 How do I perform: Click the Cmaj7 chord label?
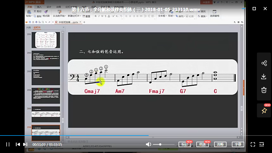[x=92, y=91]
